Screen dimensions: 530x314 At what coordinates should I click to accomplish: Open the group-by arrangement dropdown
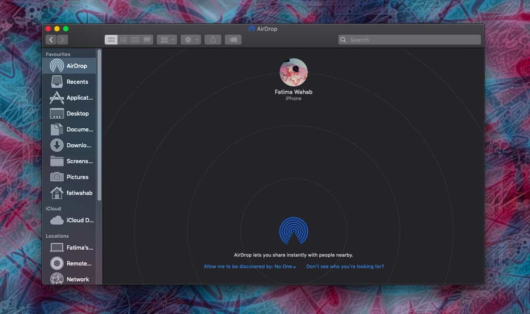coord(167,40)
